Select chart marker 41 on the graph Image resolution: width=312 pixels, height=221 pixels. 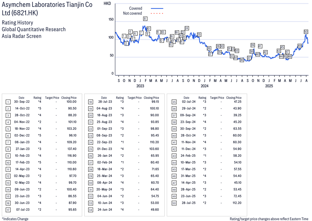pyautogui.click(x=260, y=46)
